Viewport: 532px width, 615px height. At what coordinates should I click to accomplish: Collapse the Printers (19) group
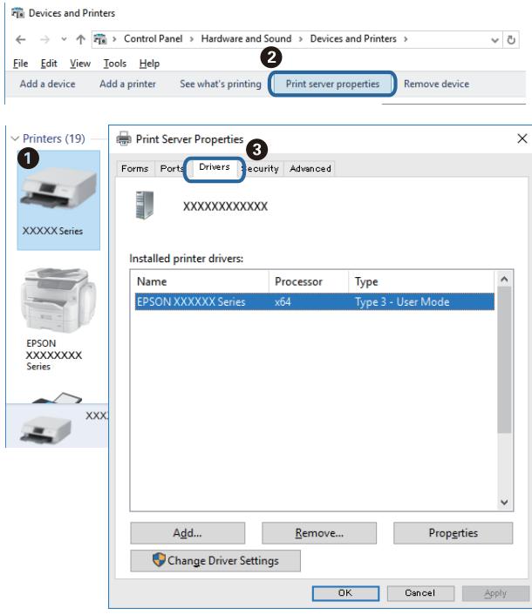click(15, 139)
